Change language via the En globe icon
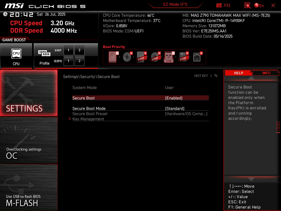The height and width of the screenshot is (211, 281). tap(259, 5)
